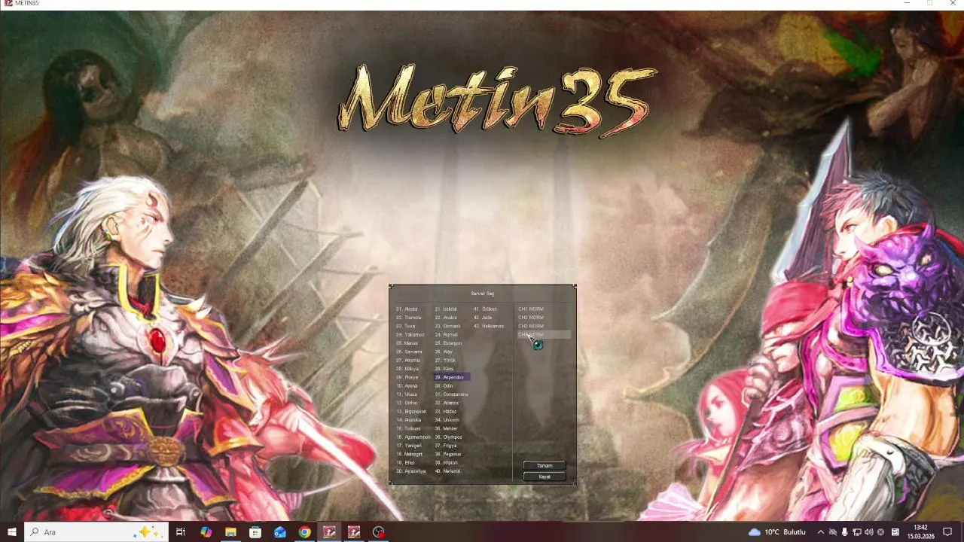
Task: Open the Windows Start menu
Action: coord(12,532)
